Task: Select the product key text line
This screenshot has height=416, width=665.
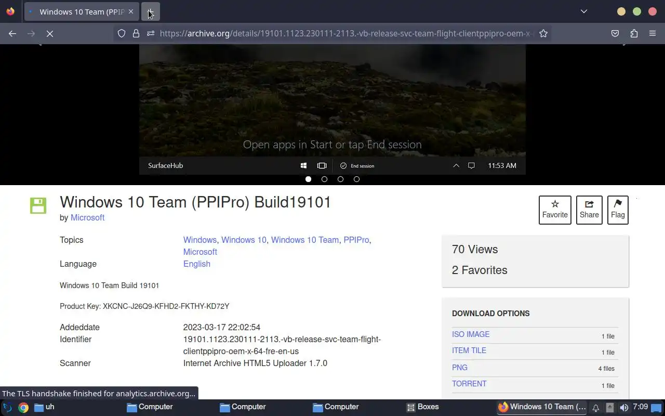Action: (x=144, y=306)
